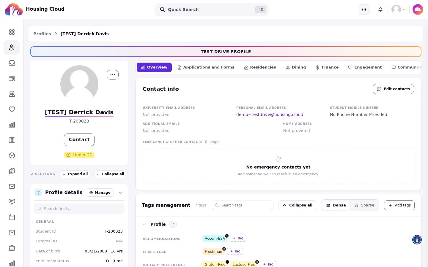Open the demo+testdrive@housing.cloud email link

coord(270,115)
